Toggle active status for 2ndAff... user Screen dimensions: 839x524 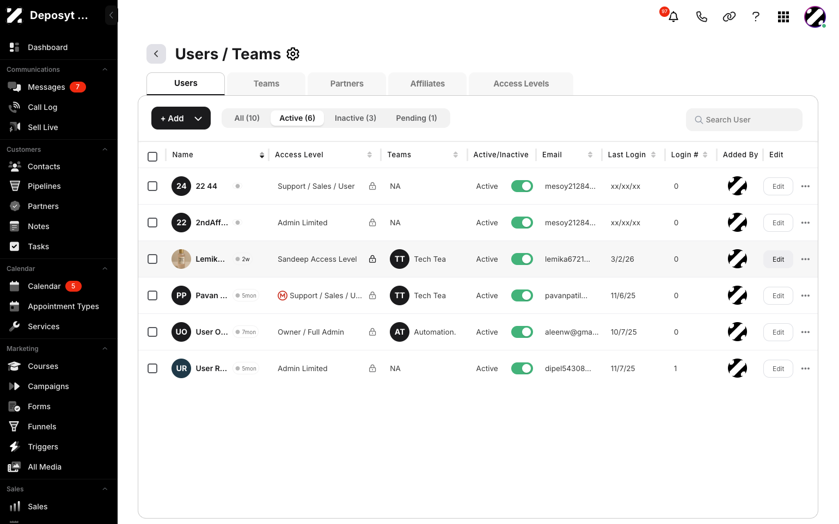(522, 223)
